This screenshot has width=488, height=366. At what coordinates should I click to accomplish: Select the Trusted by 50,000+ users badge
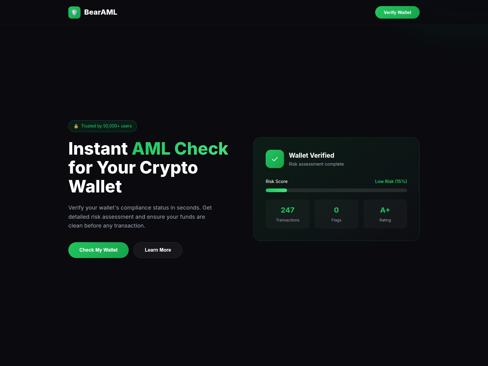tap(102, 126)
